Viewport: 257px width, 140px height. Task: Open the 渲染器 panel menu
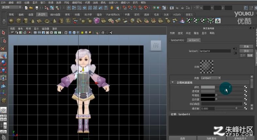tap(45, 28)
